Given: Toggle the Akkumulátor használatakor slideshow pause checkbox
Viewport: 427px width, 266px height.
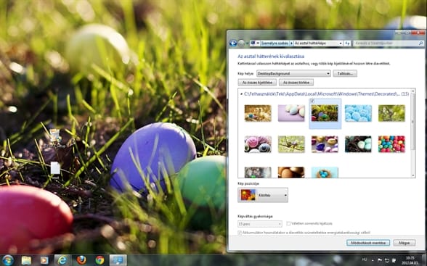Looking at the screenshot, I should click(240, 233).
